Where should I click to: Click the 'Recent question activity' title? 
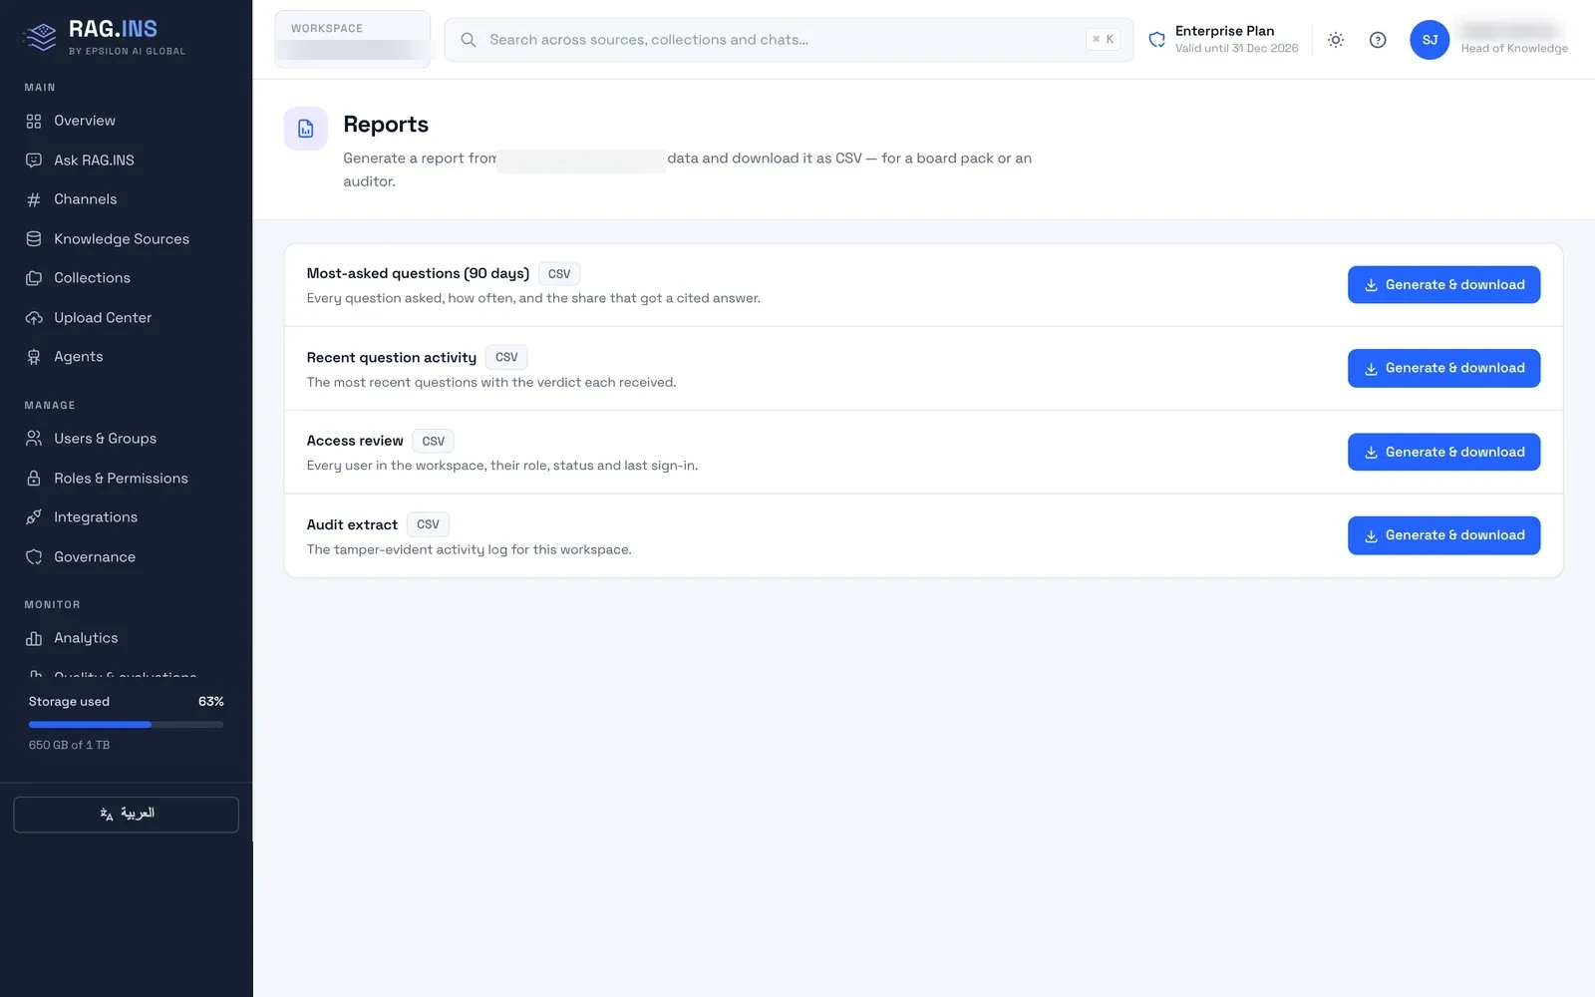pyautogui.click(x=392, y=357)
